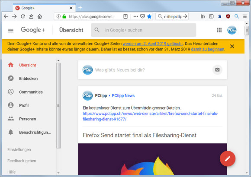251x177 pixels.
Task: Open Entdecken in the sidebar
Action: tap(28, 79)
